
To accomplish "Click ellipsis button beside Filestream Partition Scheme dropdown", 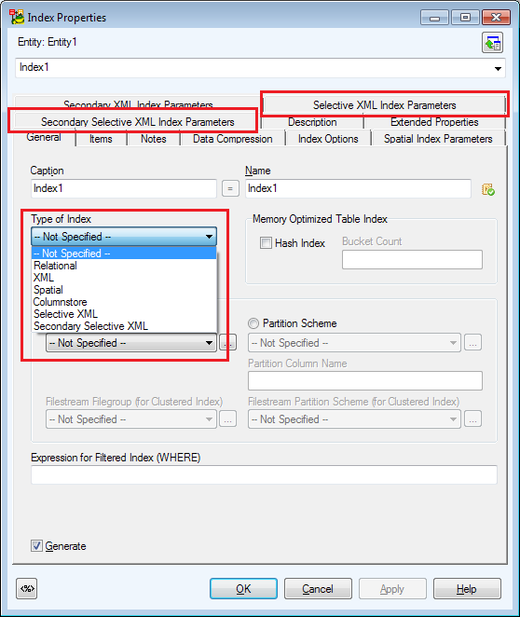I will coord(472,419).
